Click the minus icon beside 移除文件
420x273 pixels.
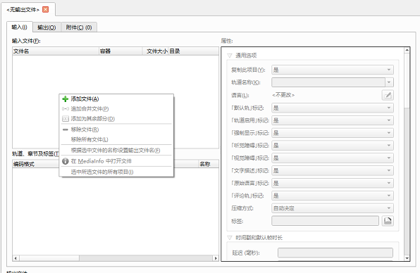65,129
